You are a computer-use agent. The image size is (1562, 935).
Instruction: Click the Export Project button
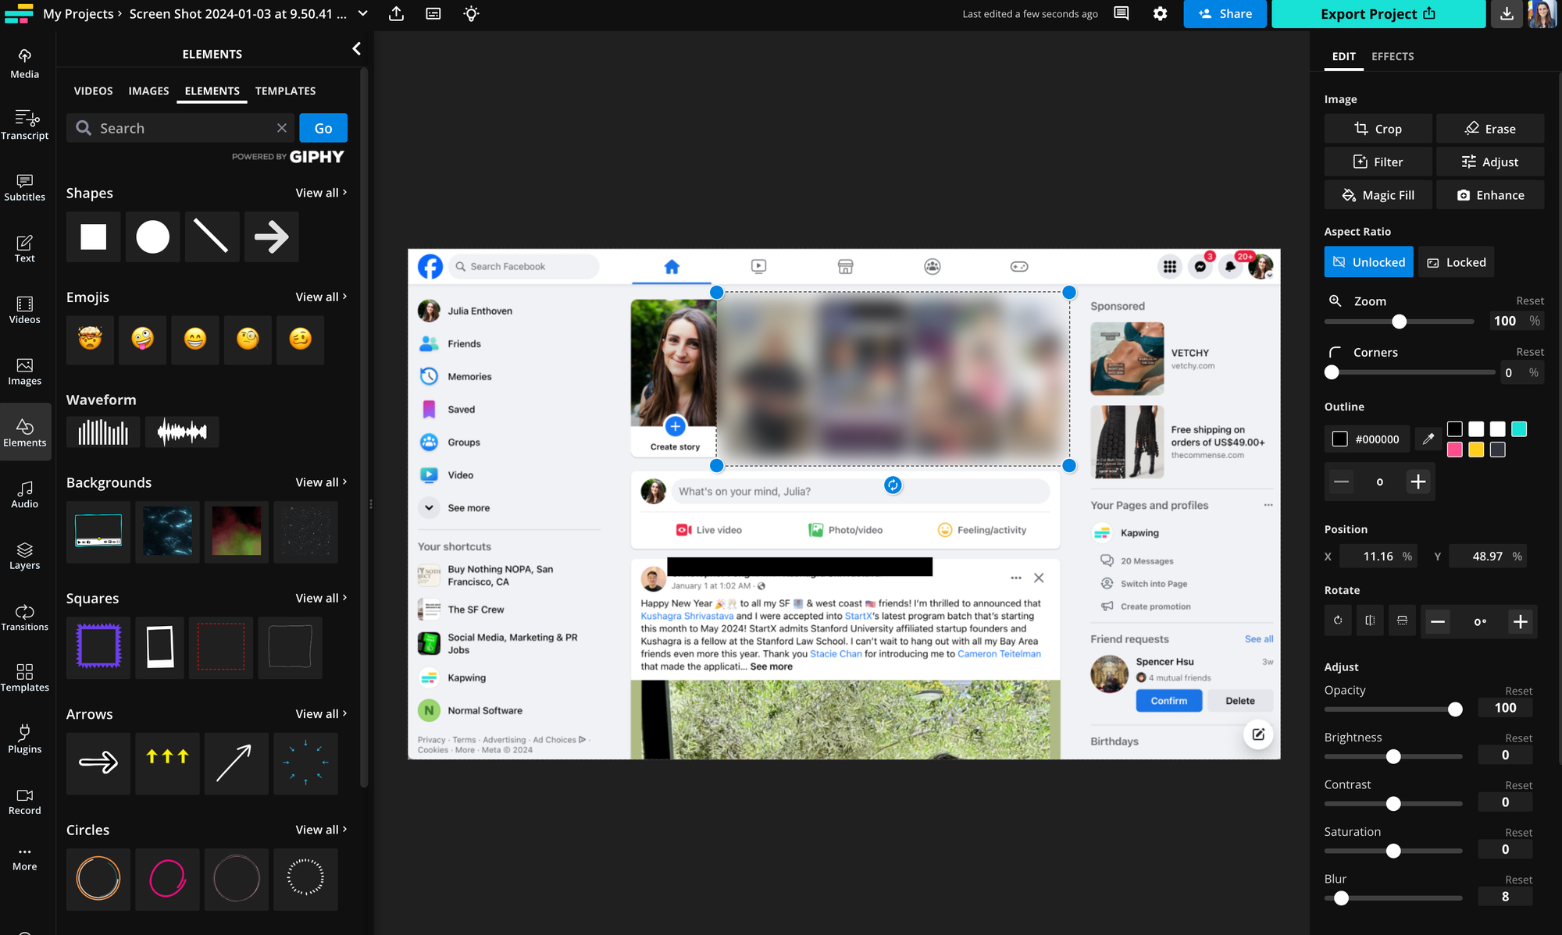1378,13
